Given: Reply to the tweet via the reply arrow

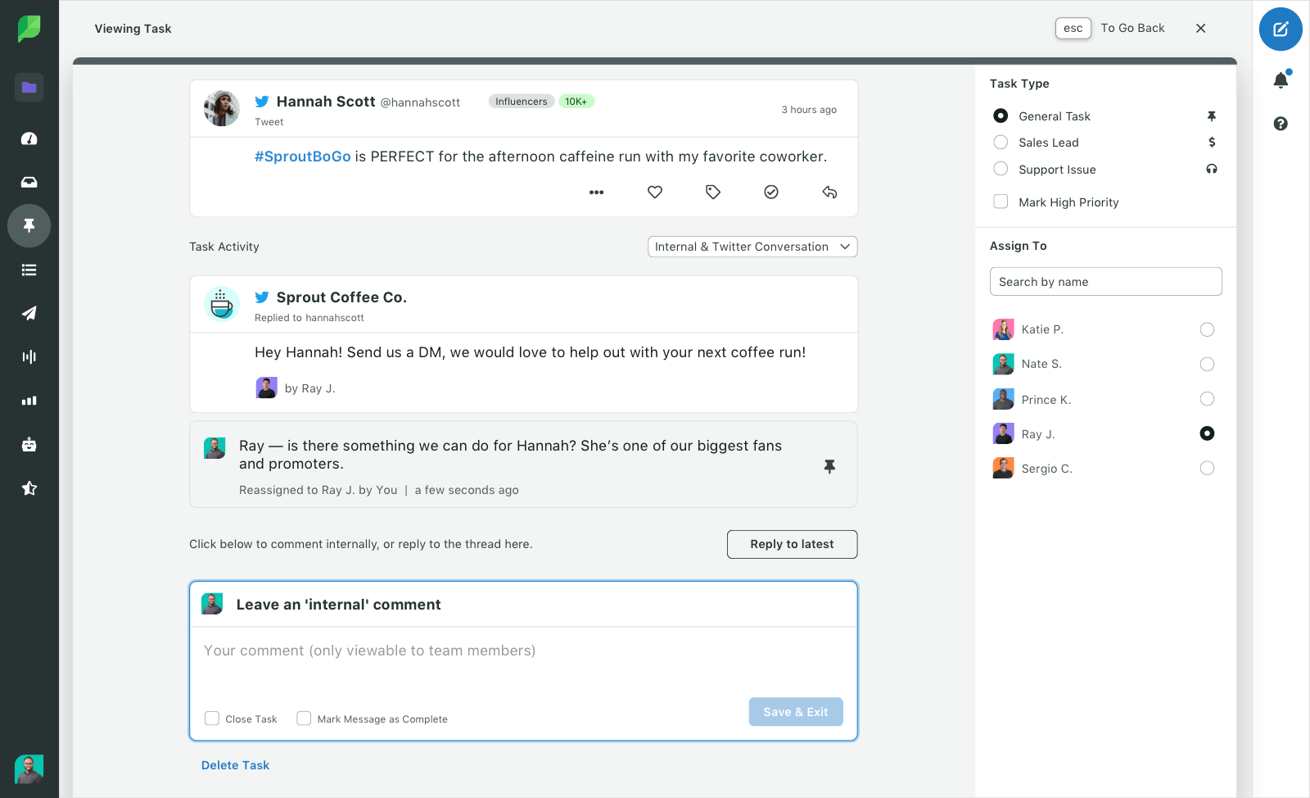Looking at the screenshot, I should click(x=829, y=192).
